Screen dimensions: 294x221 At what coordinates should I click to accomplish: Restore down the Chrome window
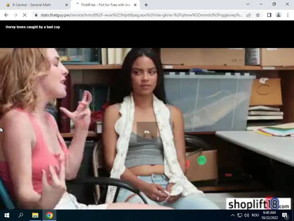click(x=274, y=4)
